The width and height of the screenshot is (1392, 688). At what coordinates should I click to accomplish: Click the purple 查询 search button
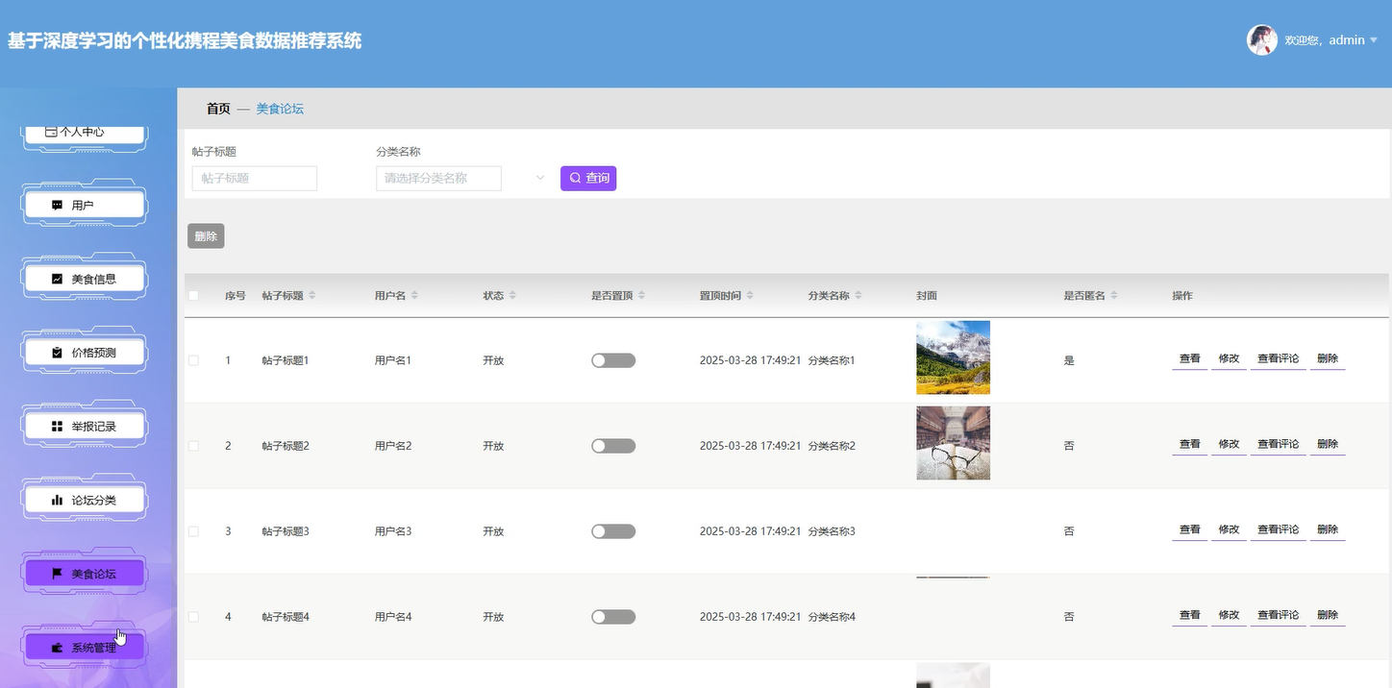588,178
